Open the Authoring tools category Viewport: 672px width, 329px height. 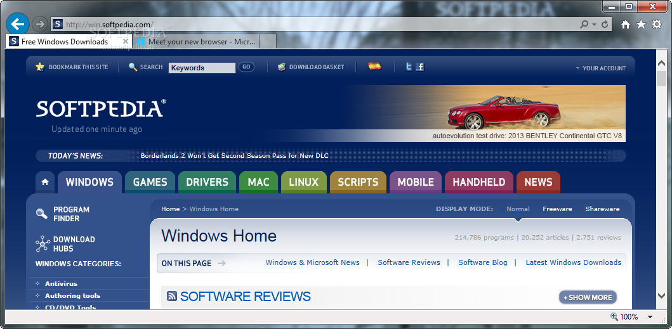pos(72,295)
